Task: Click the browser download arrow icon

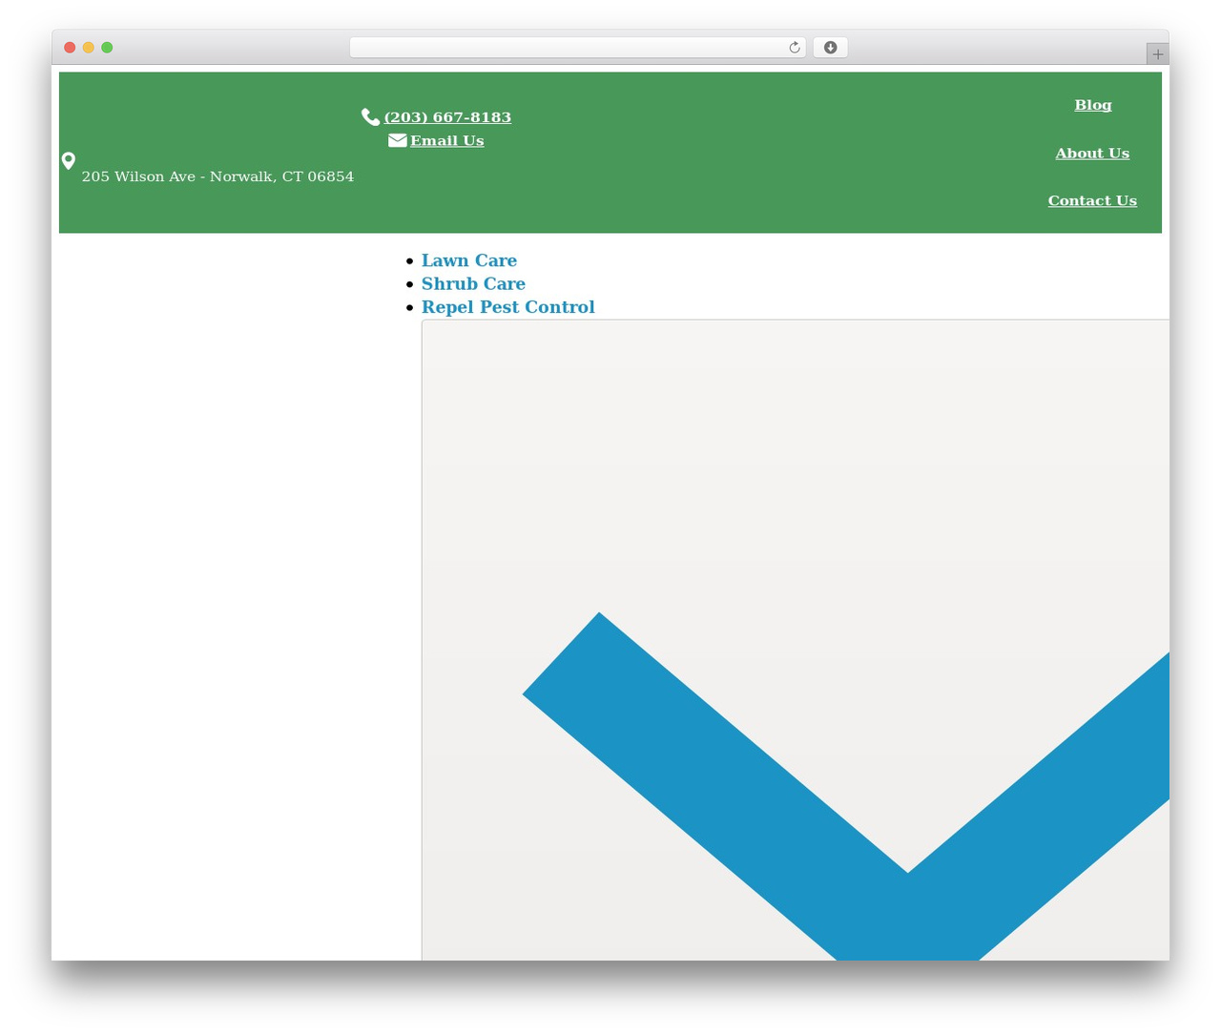Action: [x=830, y=48]
